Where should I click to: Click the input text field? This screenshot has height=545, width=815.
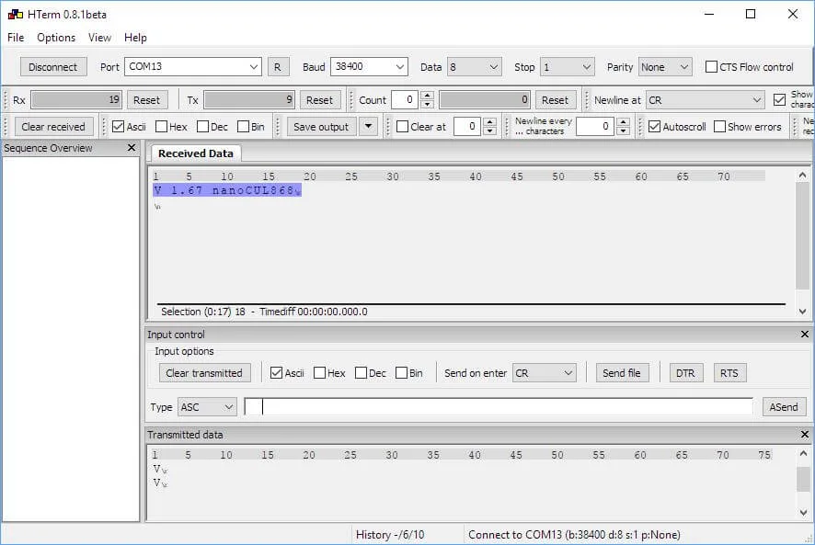tap(499, 407)
